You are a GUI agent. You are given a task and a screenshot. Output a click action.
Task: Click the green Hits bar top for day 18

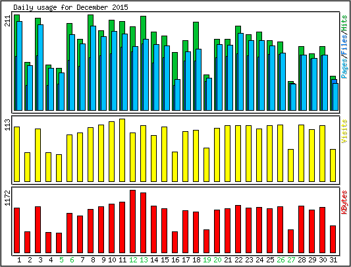(x=196, y=36)
